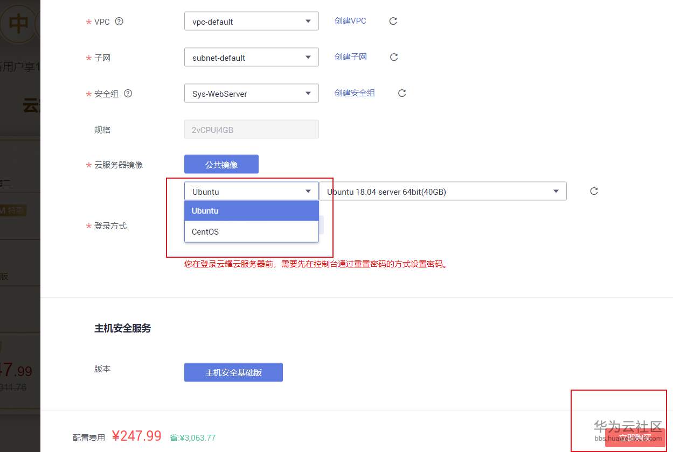Collapse the Ubuntu OS type dropdown
Image resolution: width=673 pixels, height=452 pixels.
251,192
